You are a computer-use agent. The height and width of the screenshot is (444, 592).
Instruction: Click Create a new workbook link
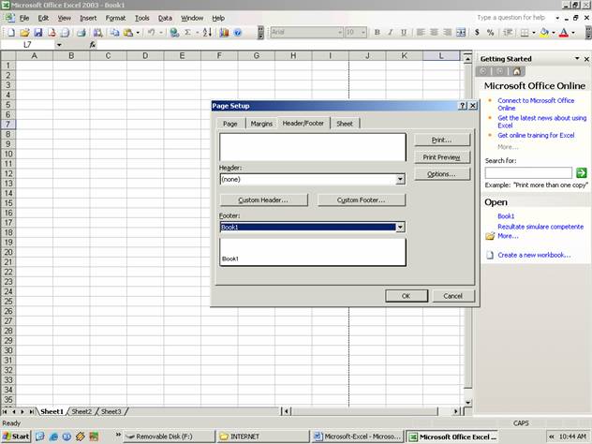pyautogui.click(x=534, y=255)
